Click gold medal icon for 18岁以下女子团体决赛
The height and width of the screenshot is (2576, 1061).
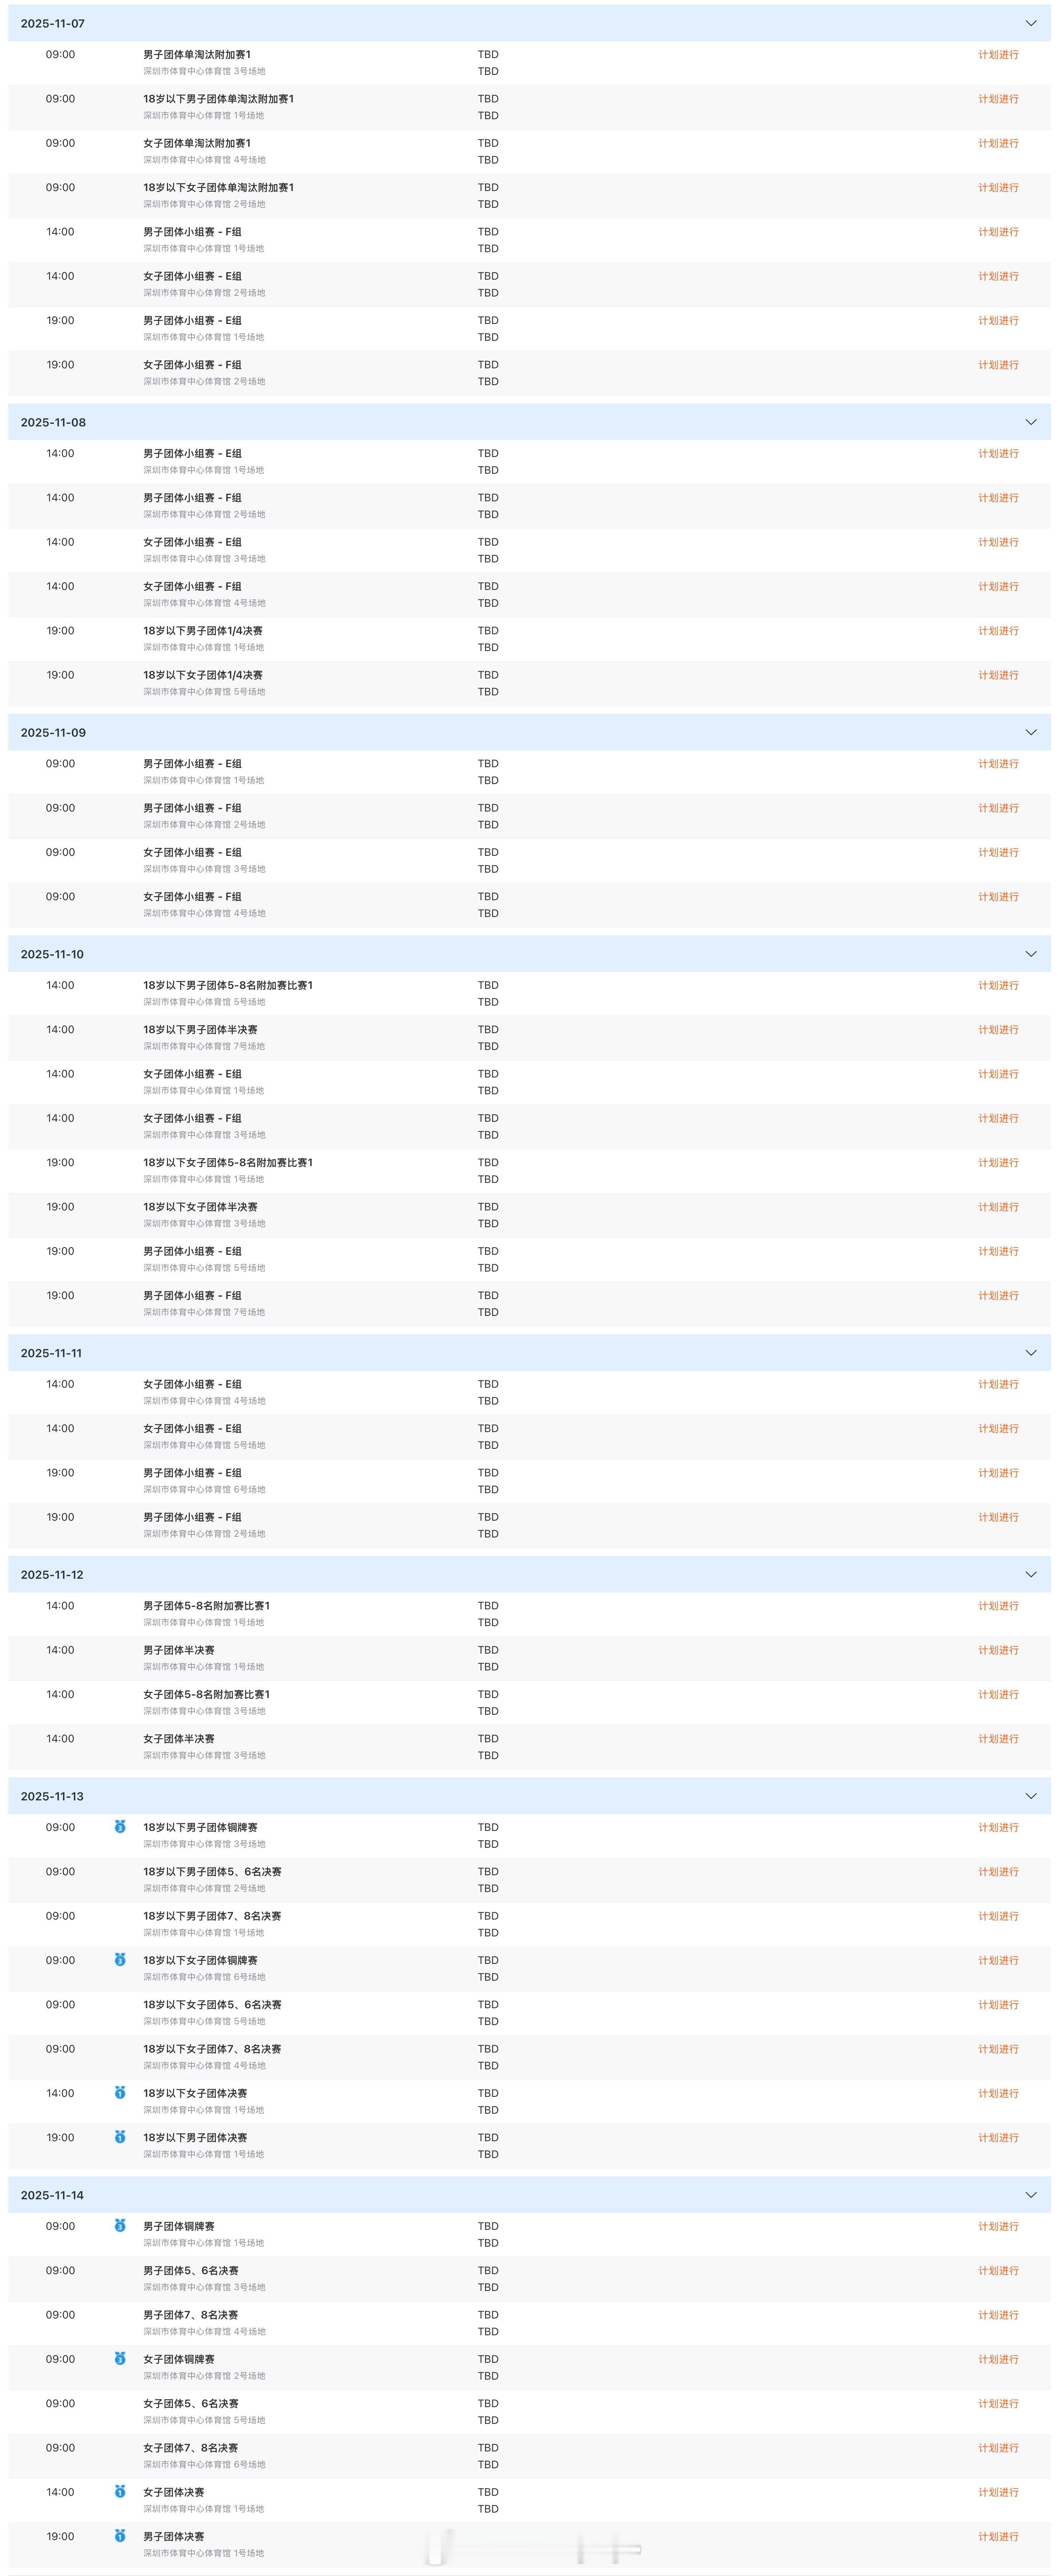click(x=120, y=2093)
